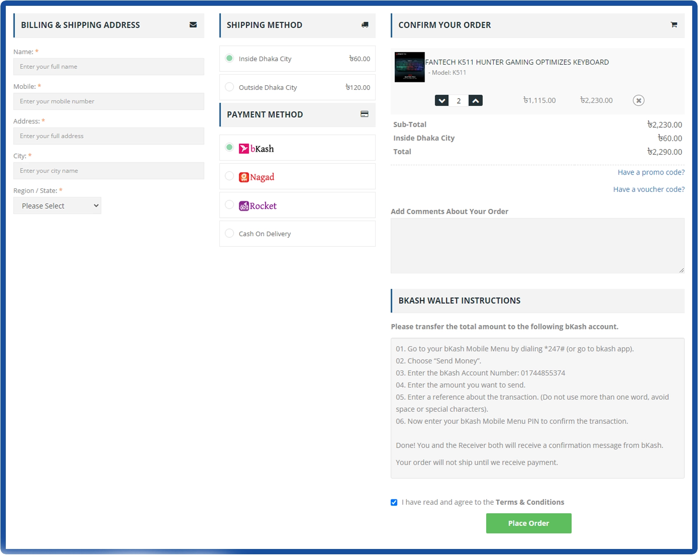Click the Fantech keyboard product thumbnail
Viewport: 698px width, 557px height.
(409, 67)
